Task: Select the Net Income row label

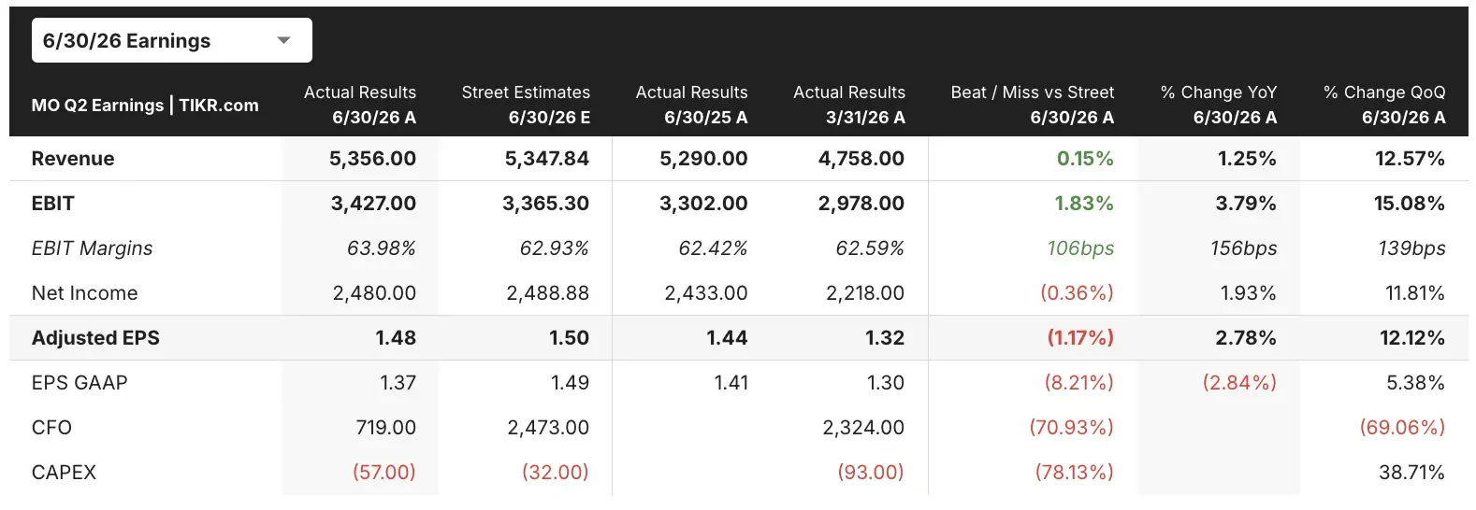Action: [84, 293]
